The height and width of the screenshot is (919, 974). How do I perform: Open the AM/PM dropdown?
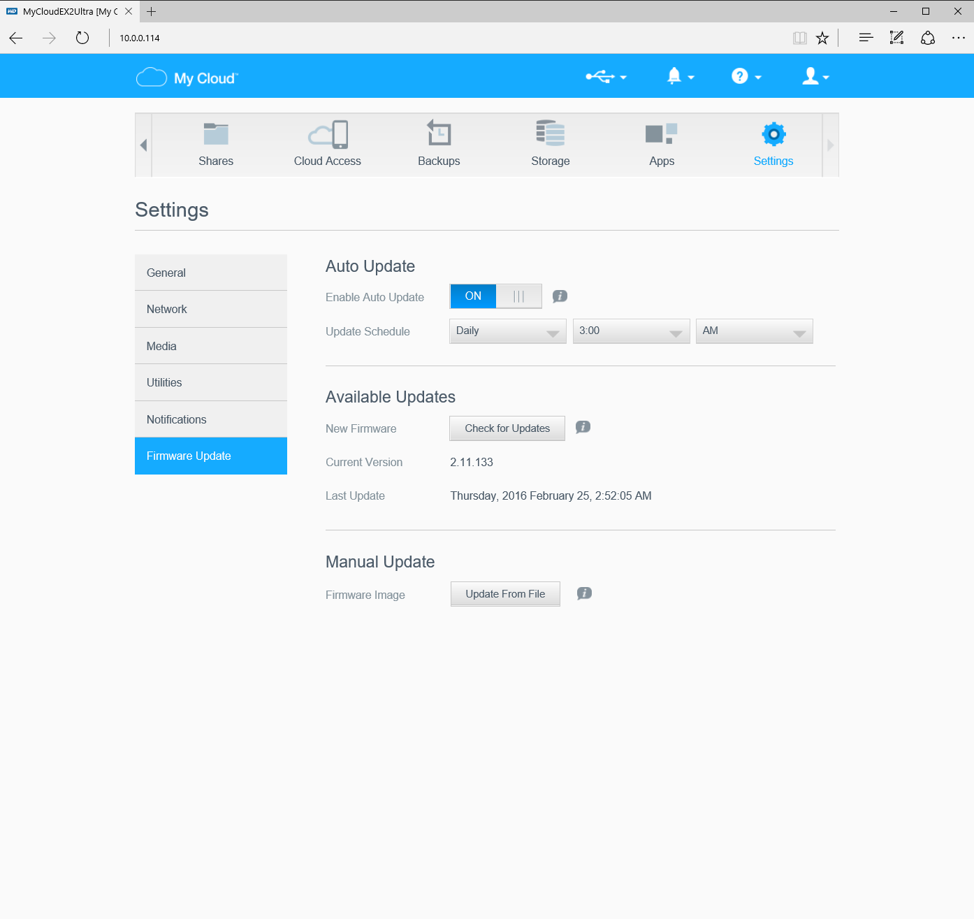pyautogui.click(x=755, y=331)
